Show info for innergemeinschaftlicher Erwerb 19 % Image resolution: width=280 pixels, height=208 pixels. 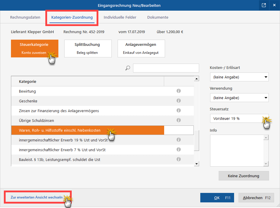click(x=179, y=140)
